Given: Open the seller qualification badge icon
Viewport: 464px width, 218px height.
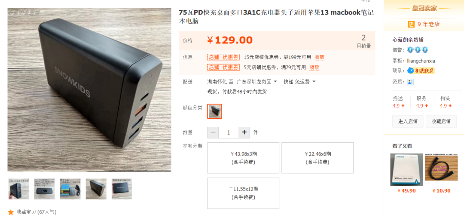Looking at the screenshot, I should point(410,82).
